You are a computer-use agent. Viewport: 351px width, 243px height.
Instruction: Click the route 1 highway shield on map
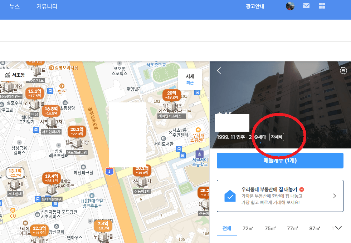pos(109,171)
